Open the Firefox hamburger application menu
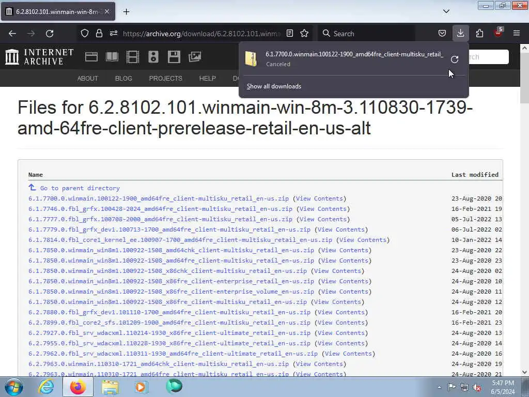 (x=517, y=33)
